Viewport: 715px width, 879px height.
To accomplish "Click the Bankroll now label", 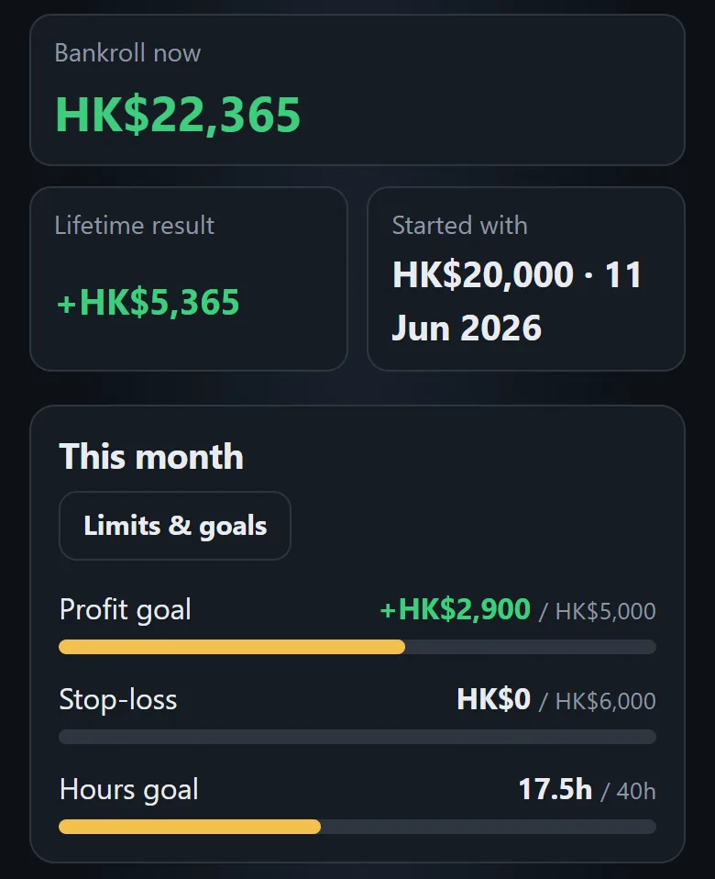I will pyautogui.click(x=127, y=53).
